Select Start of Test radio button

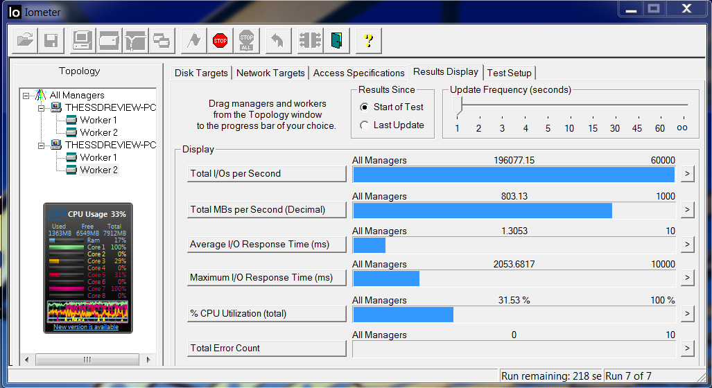(x=364, y=107)
